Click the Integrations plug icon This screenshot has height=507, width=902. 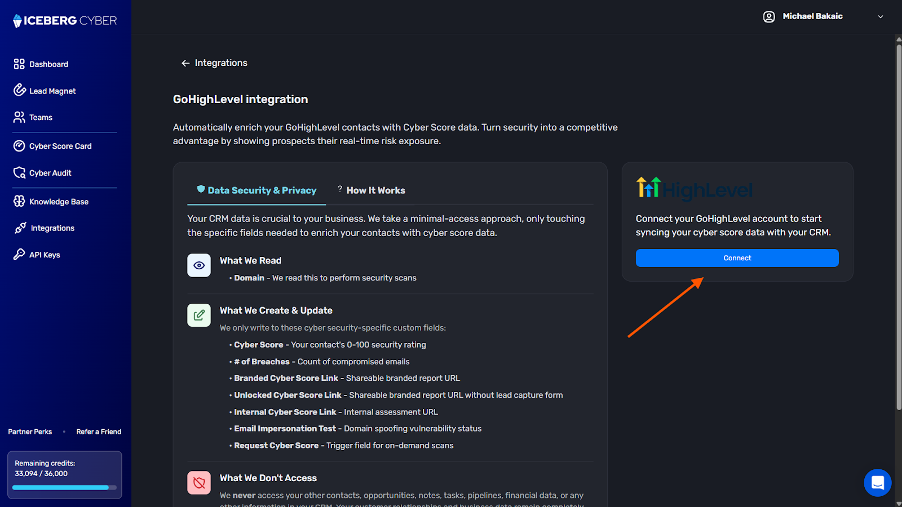(x=20, y=228)
